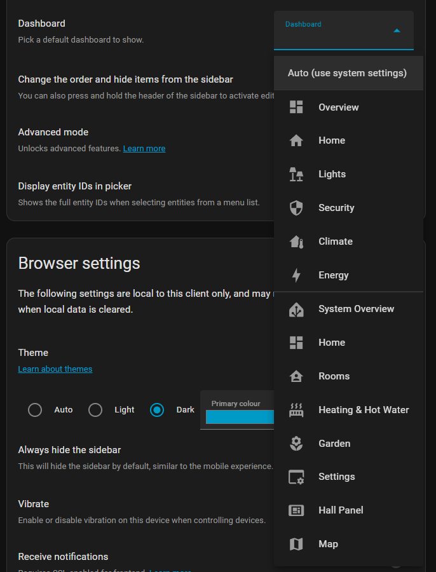This screenshot has height=572, width=436.
Task: Choose the Lights dashboard option
Action: [x=348, y=174]
